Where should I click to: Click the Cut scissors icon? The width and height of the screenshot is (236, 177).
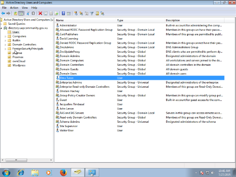click(28, 13)
